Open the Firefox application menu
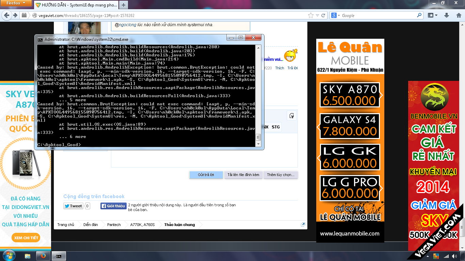The image size is (465, 261). [16, 3]
